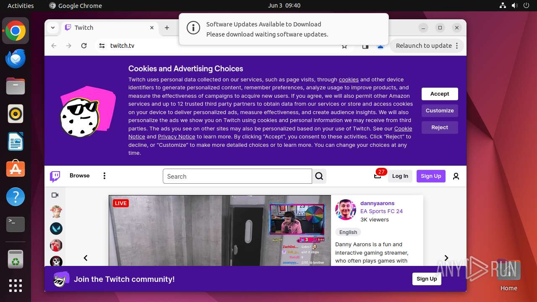
Task: Click Activities in the top bar
Action: coord(21,5)
